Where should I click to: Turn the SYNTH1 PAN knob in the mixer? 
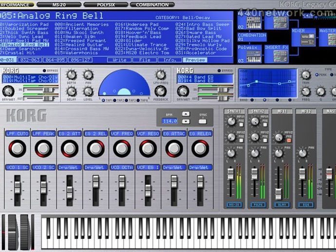click(231, 153)
